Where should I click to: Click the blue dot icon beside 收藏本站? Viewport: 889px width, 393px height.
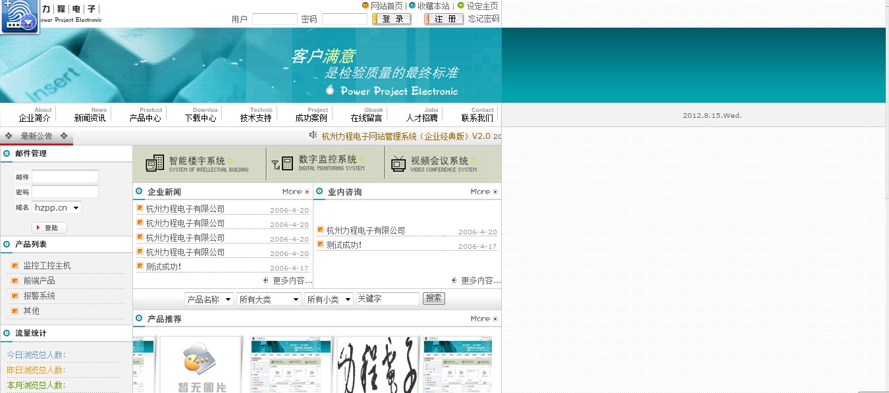tap(412, 5)
